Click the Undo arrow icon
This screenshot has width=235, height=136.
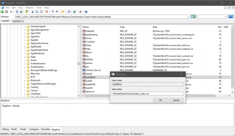53,12
